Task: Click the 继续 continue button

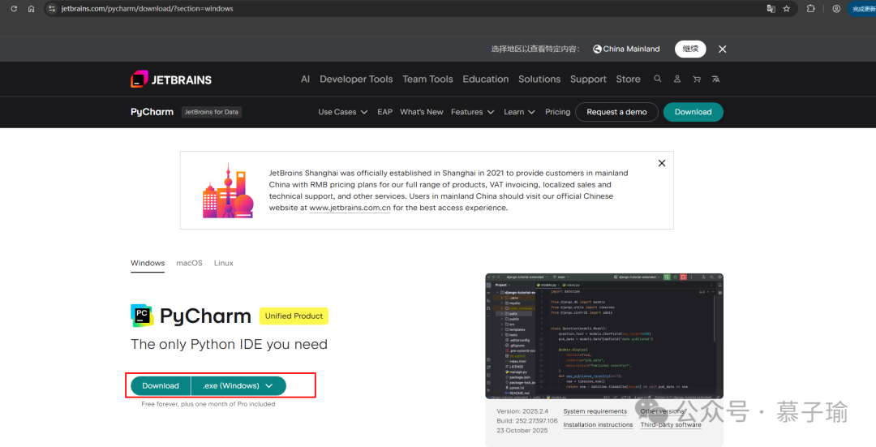Action: 690,49
